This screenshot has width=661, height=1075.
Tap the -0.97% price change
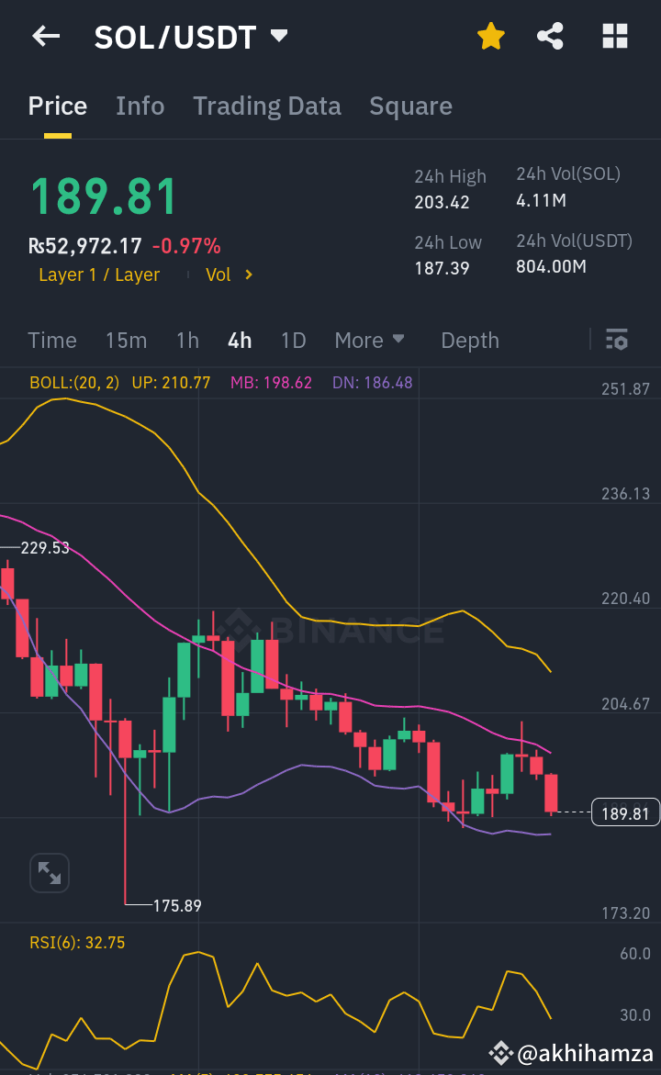click(185, 246)
